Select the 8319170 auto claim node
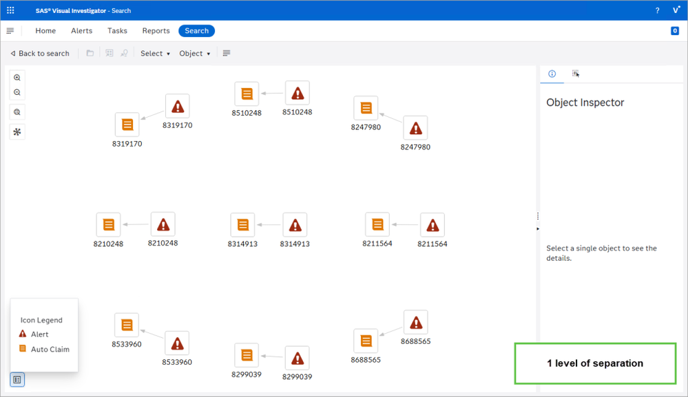688x397 pixels. tap(127, 125)
